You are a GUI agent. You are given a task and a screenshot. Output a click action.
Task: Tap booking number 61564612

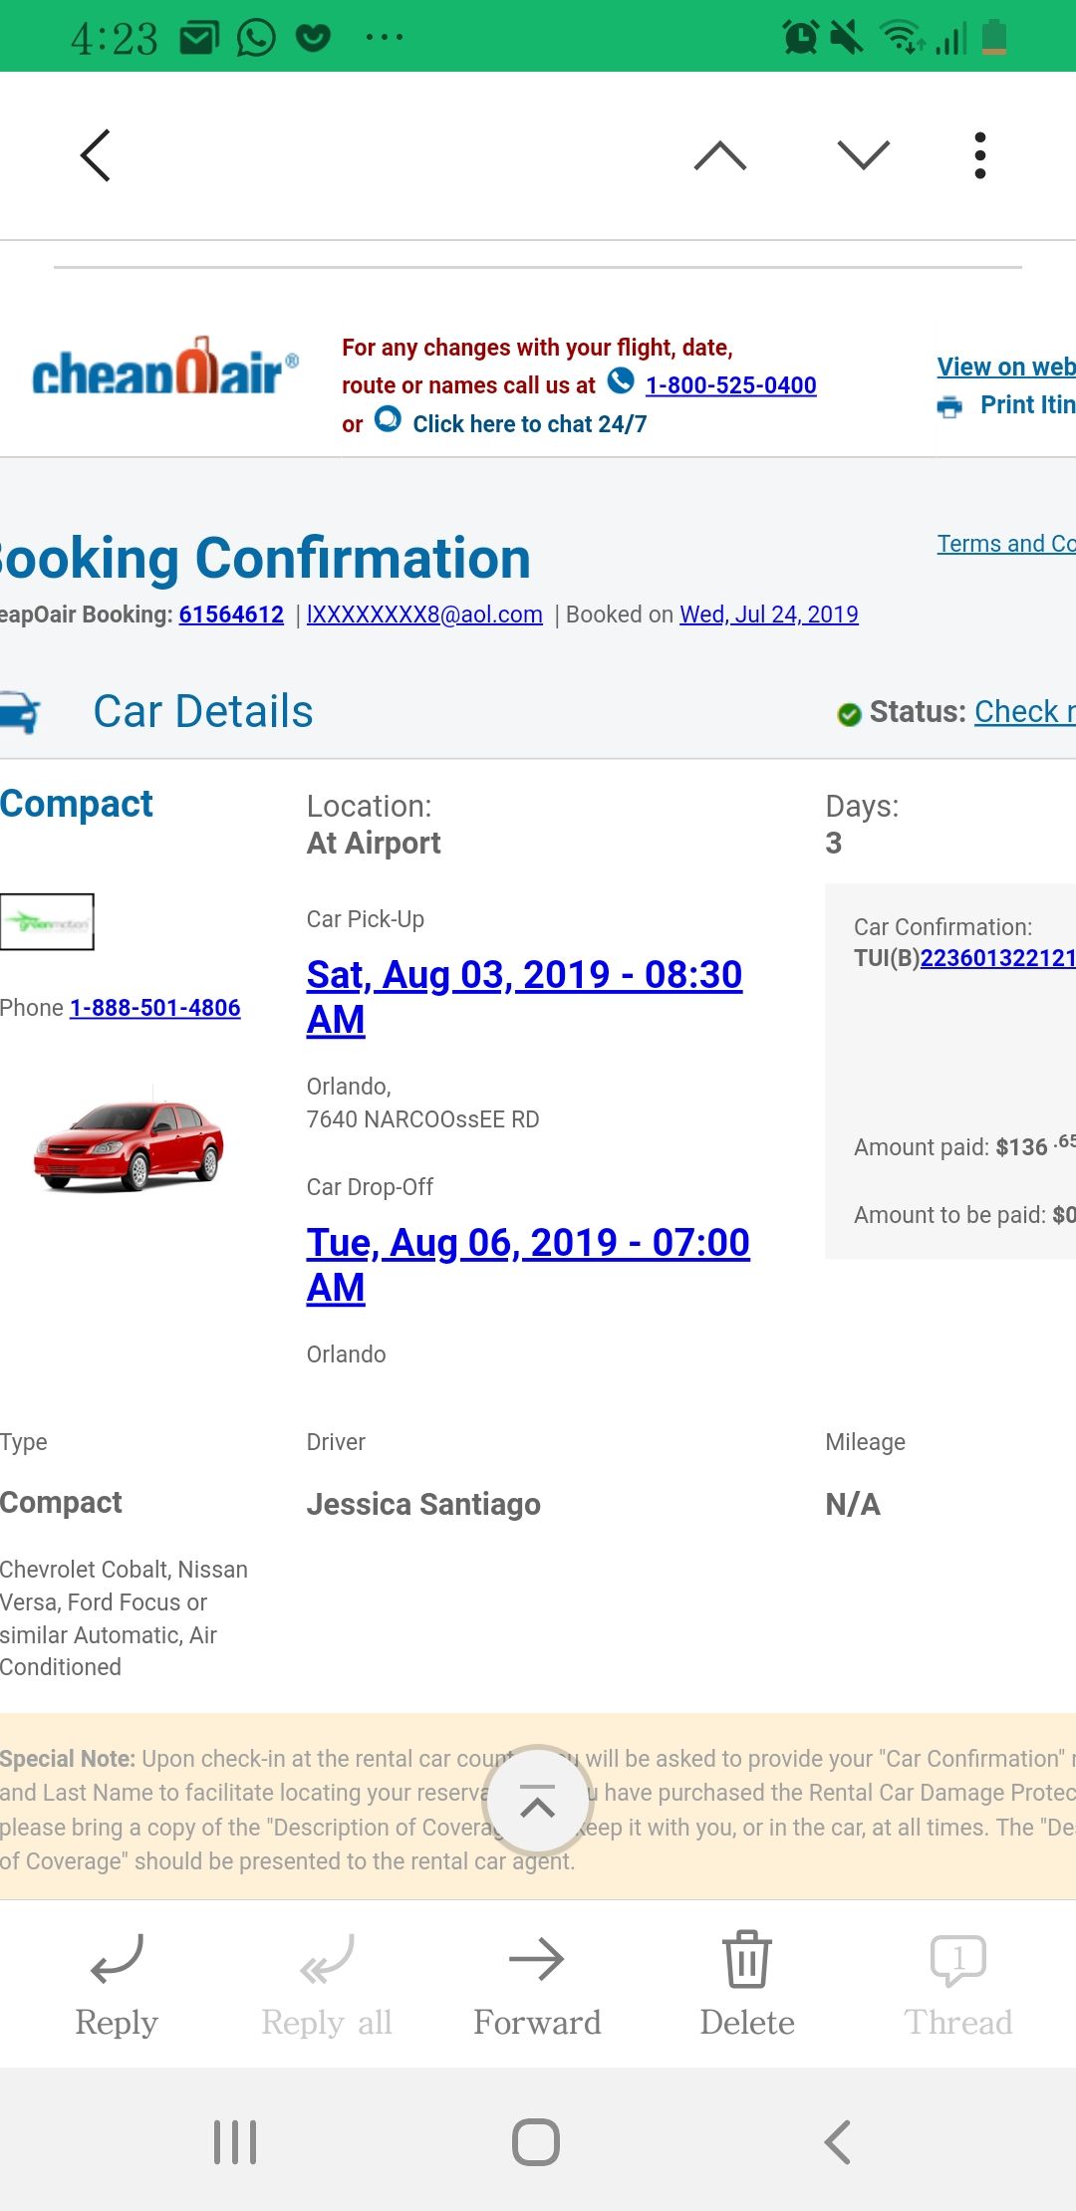[231, 614]
